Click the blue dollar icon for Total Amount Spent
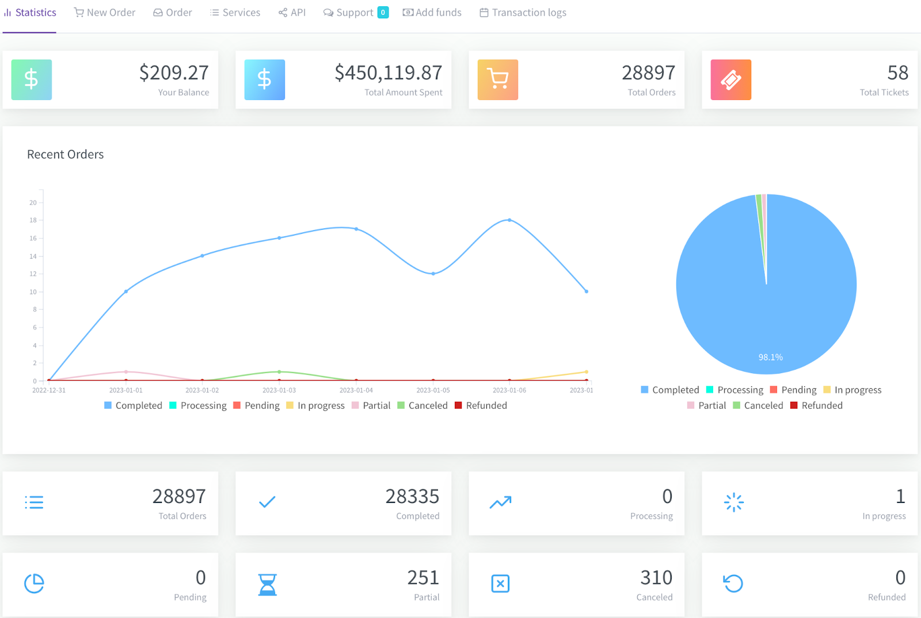Image resolution: width=921 pixels, height=618 pixels. (265, 80)
